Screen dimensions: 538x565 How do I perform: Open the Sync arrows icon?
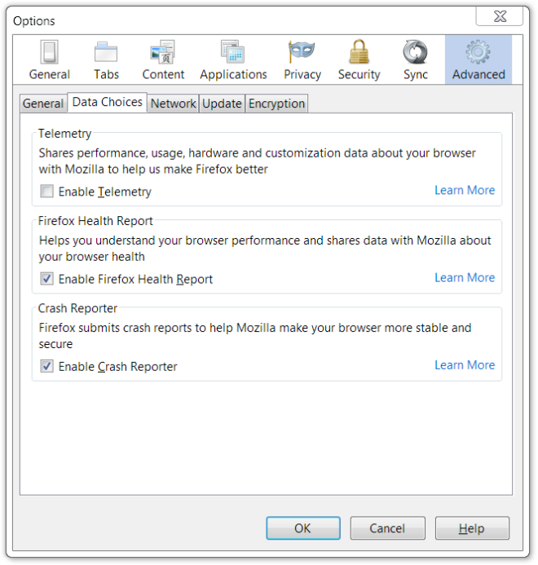click(x=416, y=52)
